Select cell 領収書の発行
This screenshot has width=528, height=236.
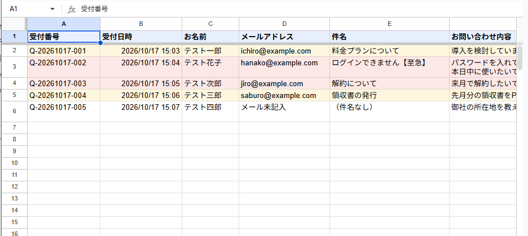coord(389,95)
